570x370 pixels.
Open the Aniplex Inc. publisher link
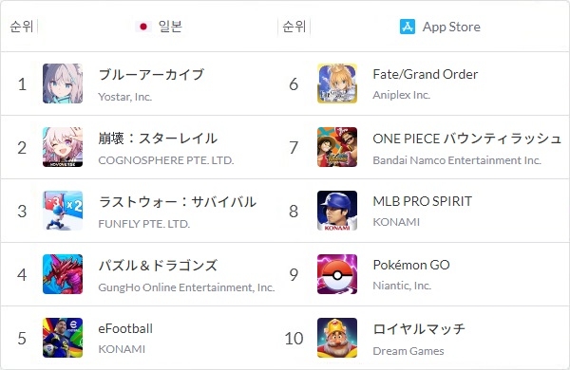(401, 95)
